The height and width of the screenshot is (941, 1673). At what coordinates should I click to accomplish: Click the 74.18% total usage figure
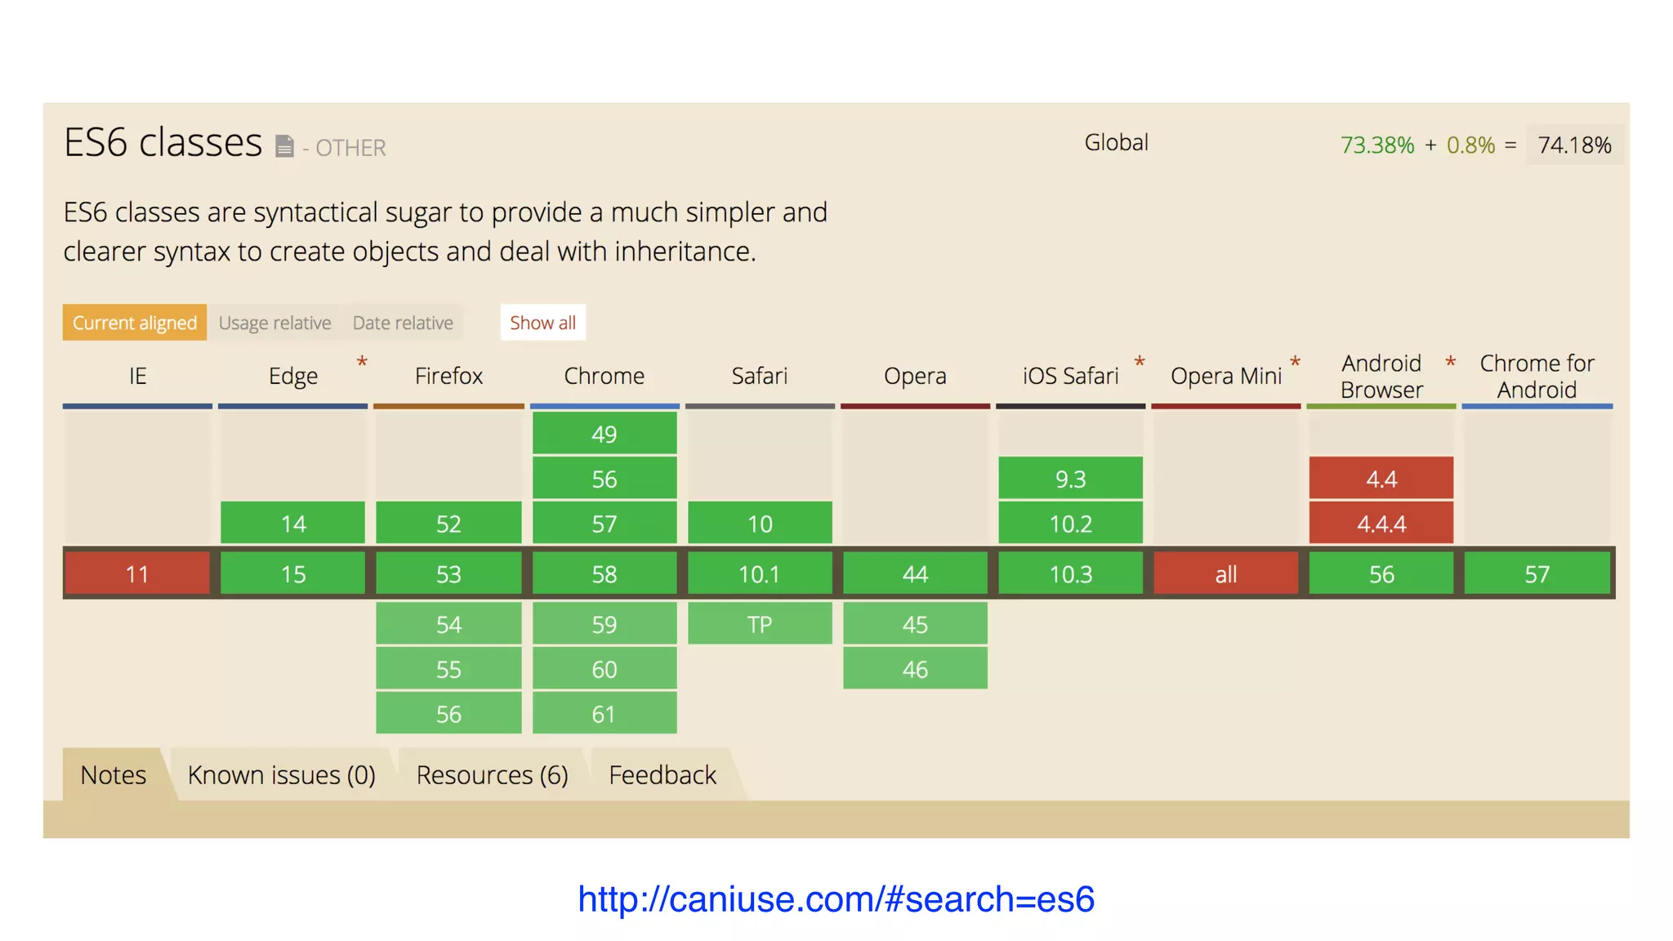1574,145
